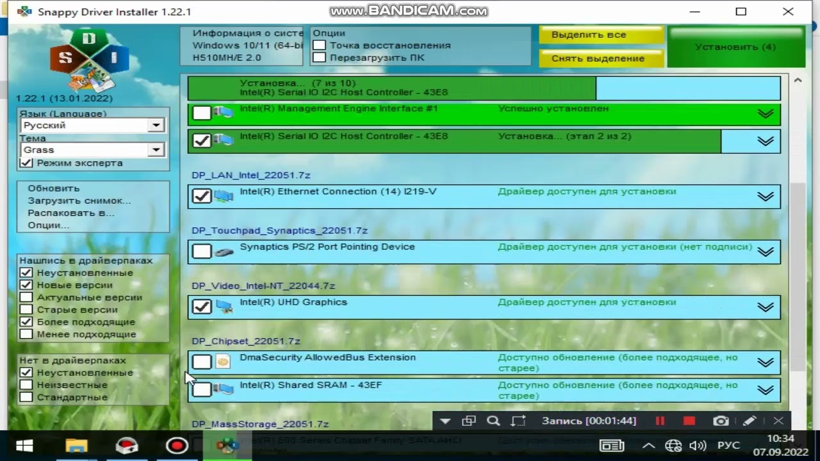Viewport: 820px width, 461px height.
Task: Click Bandicam window mode icon
Action: click(x=469, y=421)
